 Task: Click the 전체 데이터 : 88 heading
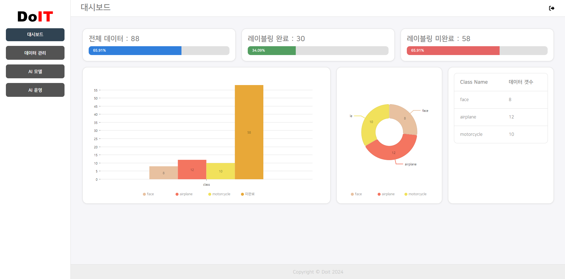click(114, 39)
